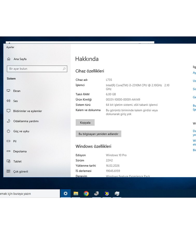Open Güç ve uyku settings
196x235 pixels.
point(21,131)
